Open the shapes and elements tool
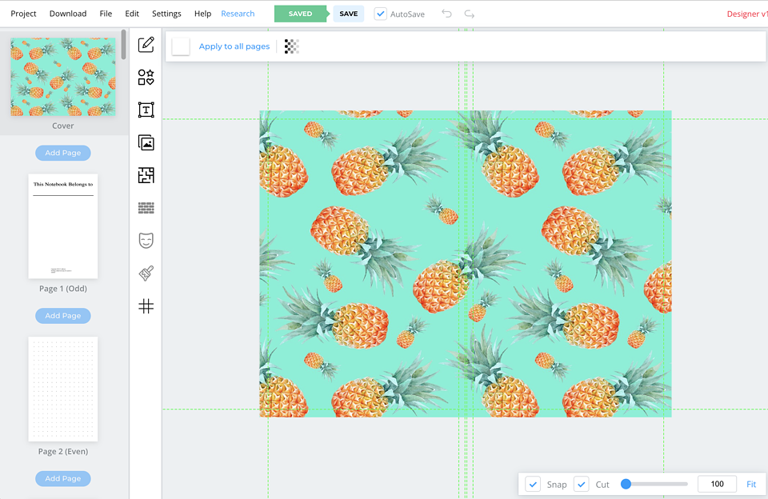 (146, 78)
